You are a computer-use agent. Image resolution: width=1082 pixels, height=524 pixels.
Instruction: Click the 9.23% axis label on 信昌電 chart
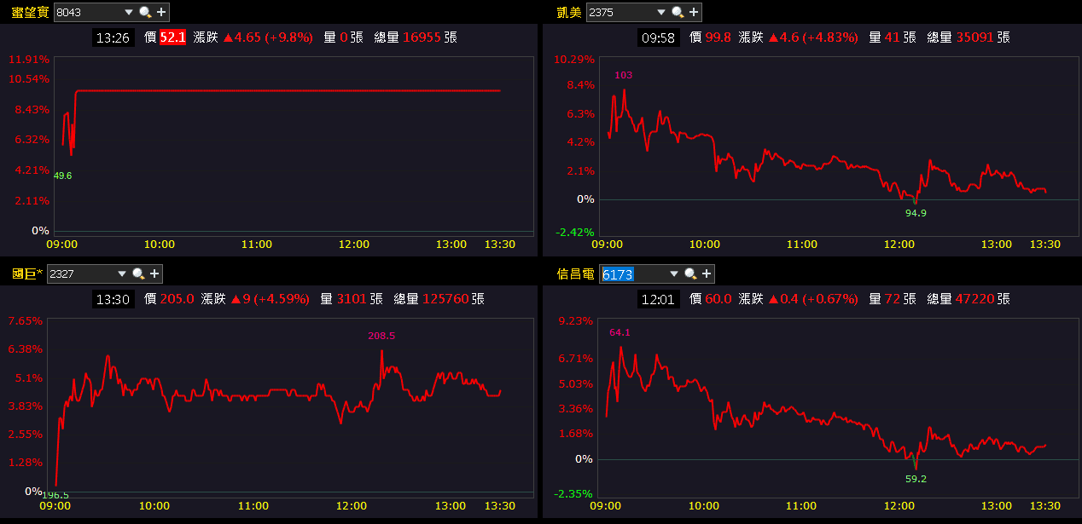tap(575, 320)
